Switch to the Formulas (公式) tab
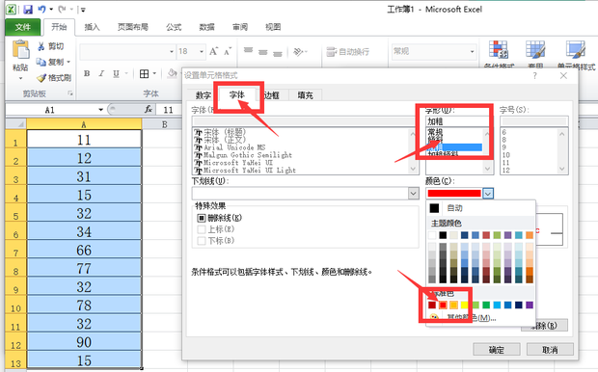Viewport: 598px width, 372px height. tap(174, 27)
